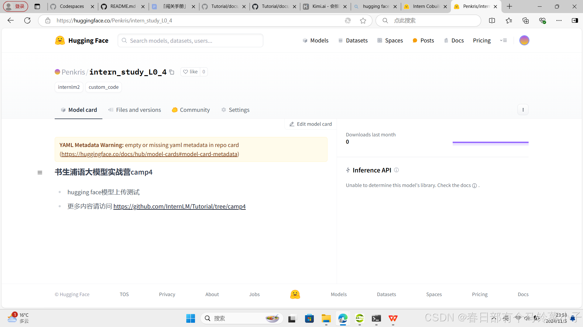Open footer Privacy link

click(x=167, y=295)
